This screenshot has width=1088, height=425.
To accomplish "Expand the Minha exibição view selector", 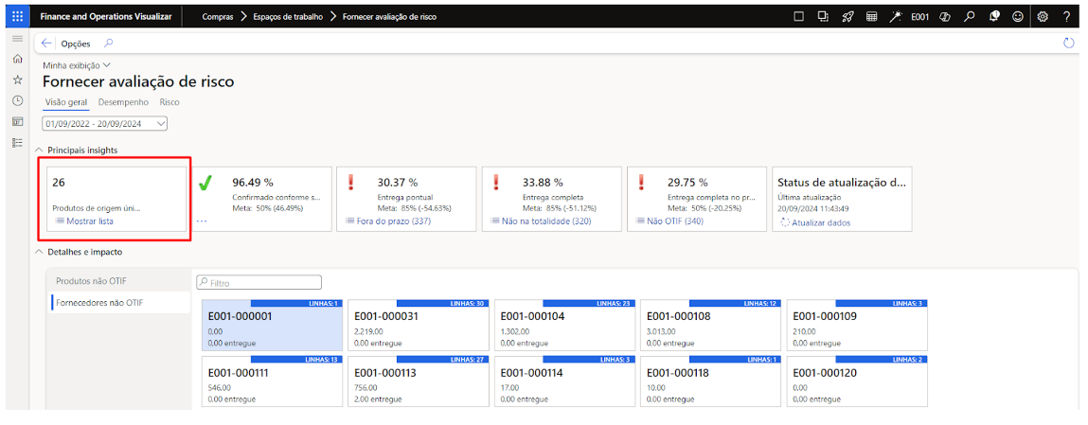I will click(x=77, y=65).
